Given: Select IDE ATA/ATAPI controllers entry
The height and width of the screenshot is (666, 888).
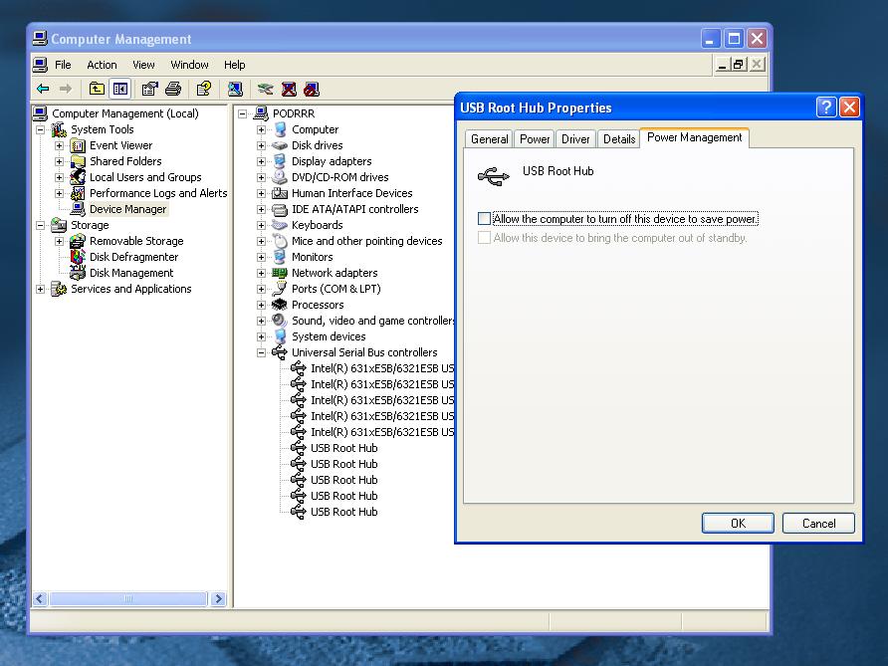Looking at the screenshot, I should click(x=355, y=209).
